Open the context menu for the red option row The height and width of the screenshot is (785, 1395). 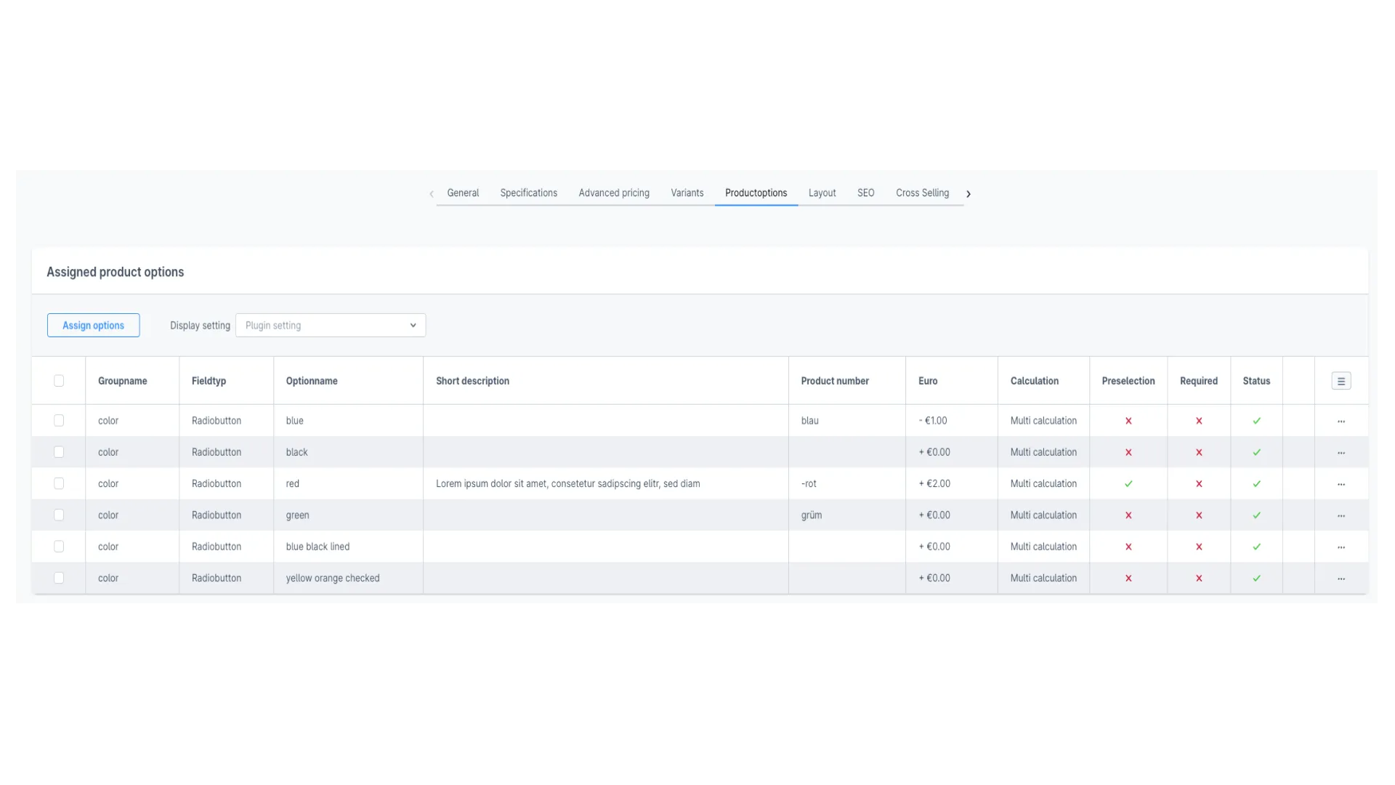pos(1341,483)
